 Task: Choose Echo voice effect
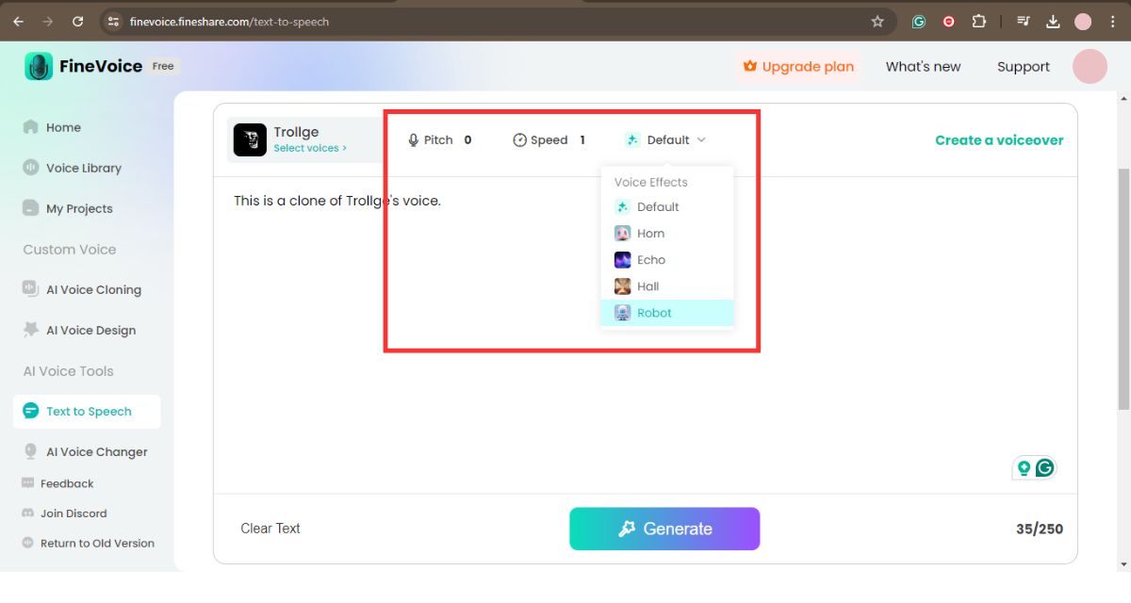650,260
